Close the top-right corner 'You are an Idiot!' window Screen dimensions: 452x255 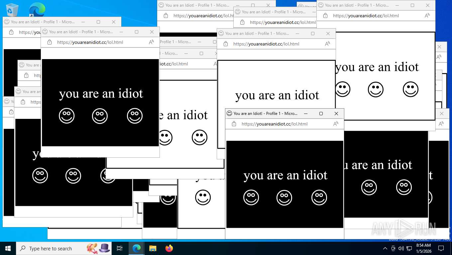[428, 5]
